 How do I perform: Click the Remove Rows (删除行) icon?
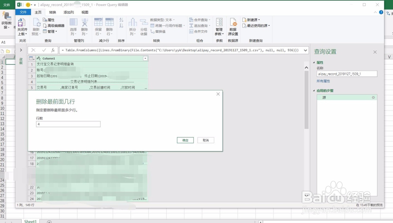109,22
